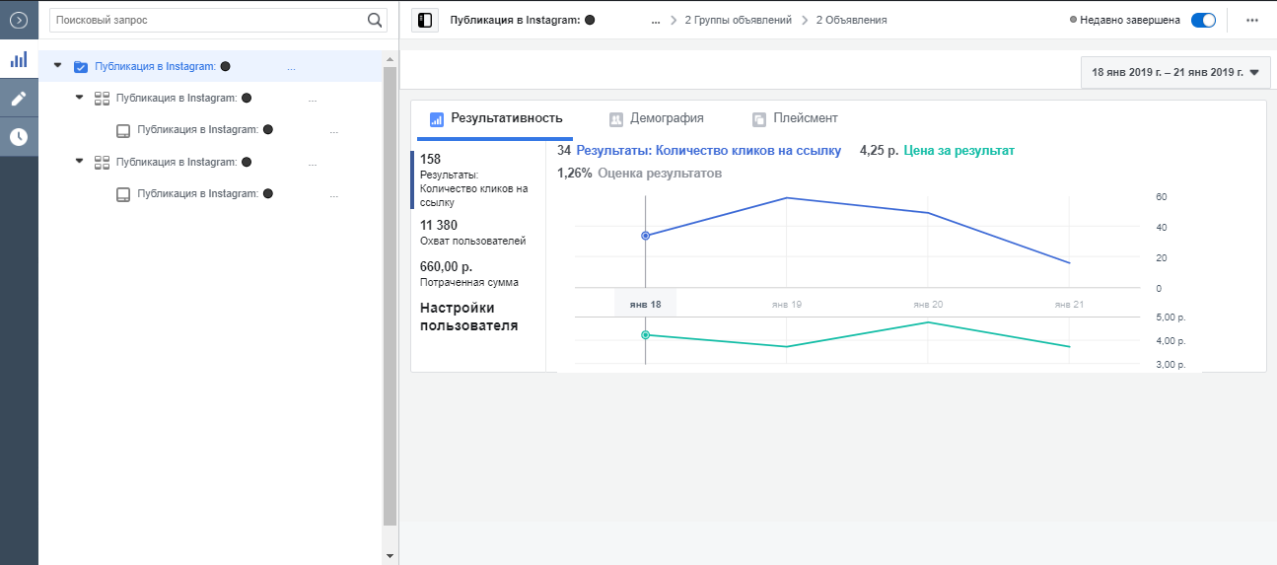The width and height of the screenshot is (1277, 565).
Task: Click the tree panel vertical scrollbar thumb
Action: 390,296
